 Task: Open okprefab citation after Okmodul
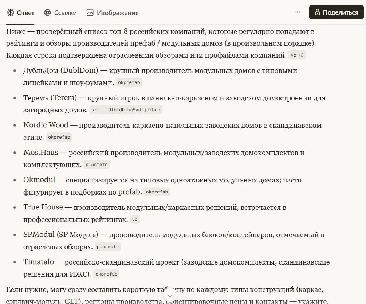click(157, 192)
